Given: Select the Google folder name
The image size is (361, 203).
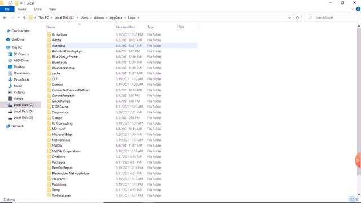Looking at the screenshot, I should coord(57,118).
